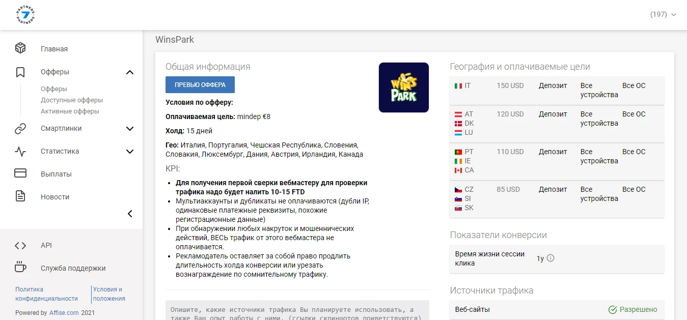Viewport: 687px width, 320px height.
Task: Open Условия и положения link
Action: coord(109,294)
